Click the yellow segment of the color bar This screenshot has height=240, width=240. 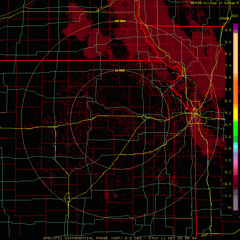(x=235, y=114)
